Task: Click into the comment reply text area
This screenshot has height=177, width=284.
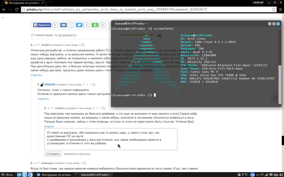Action: [x=111, y=139]
